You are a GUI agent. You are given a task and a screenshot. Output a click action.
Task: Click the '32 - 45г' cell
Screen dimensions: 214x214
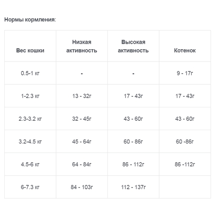pos(82,119)
